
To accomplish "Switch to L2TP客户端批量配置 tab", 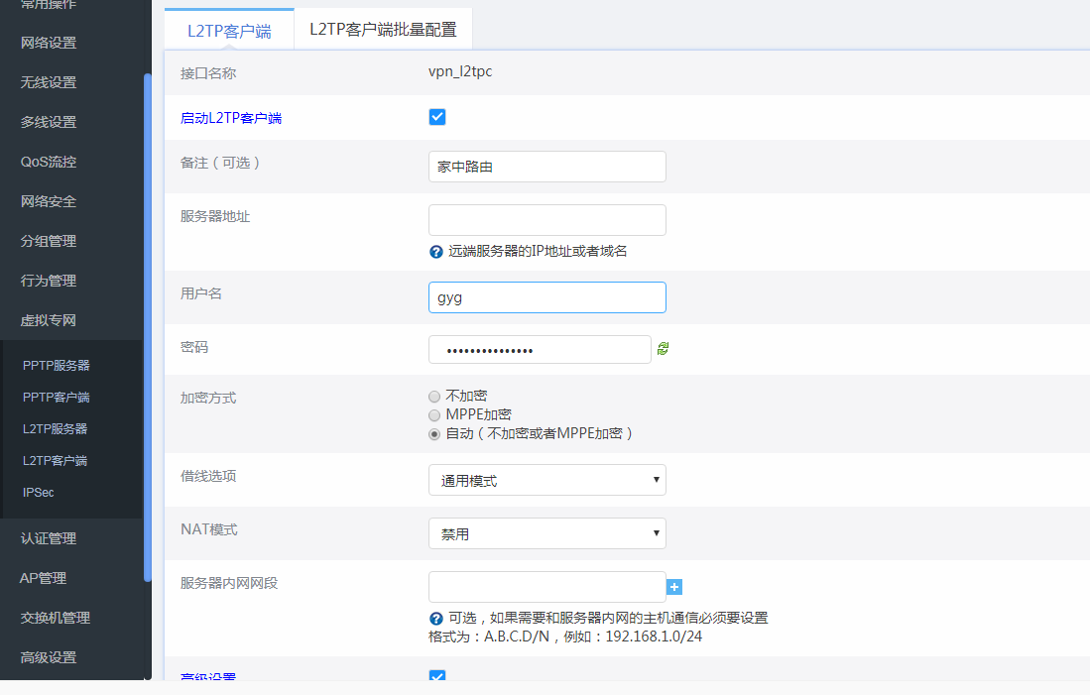I will (383, 29).
